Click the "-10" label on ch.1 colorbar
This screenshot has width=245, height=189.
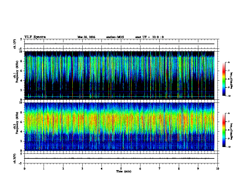pos(229,96)
